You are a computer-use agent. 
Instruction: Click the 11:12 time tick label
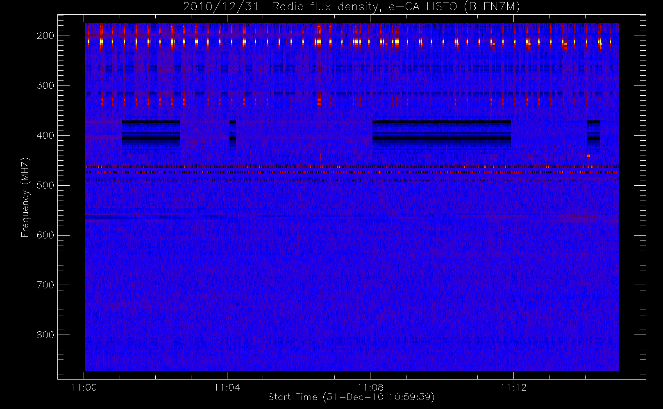[x=513, y=387]
